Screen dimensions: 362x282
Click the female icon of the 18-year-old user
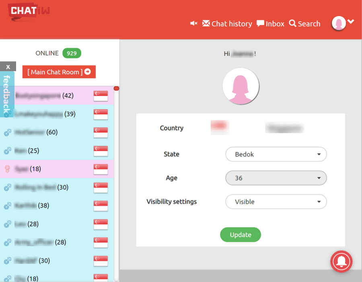click(7, 169)
